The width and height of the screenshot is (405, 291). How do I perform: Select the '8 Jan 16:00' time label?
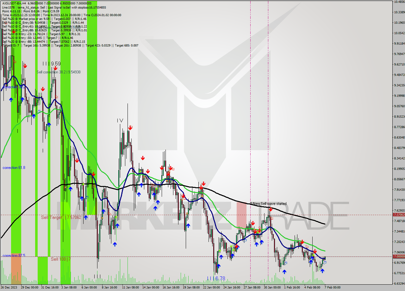pyautogui.click(x=109, y=288)
